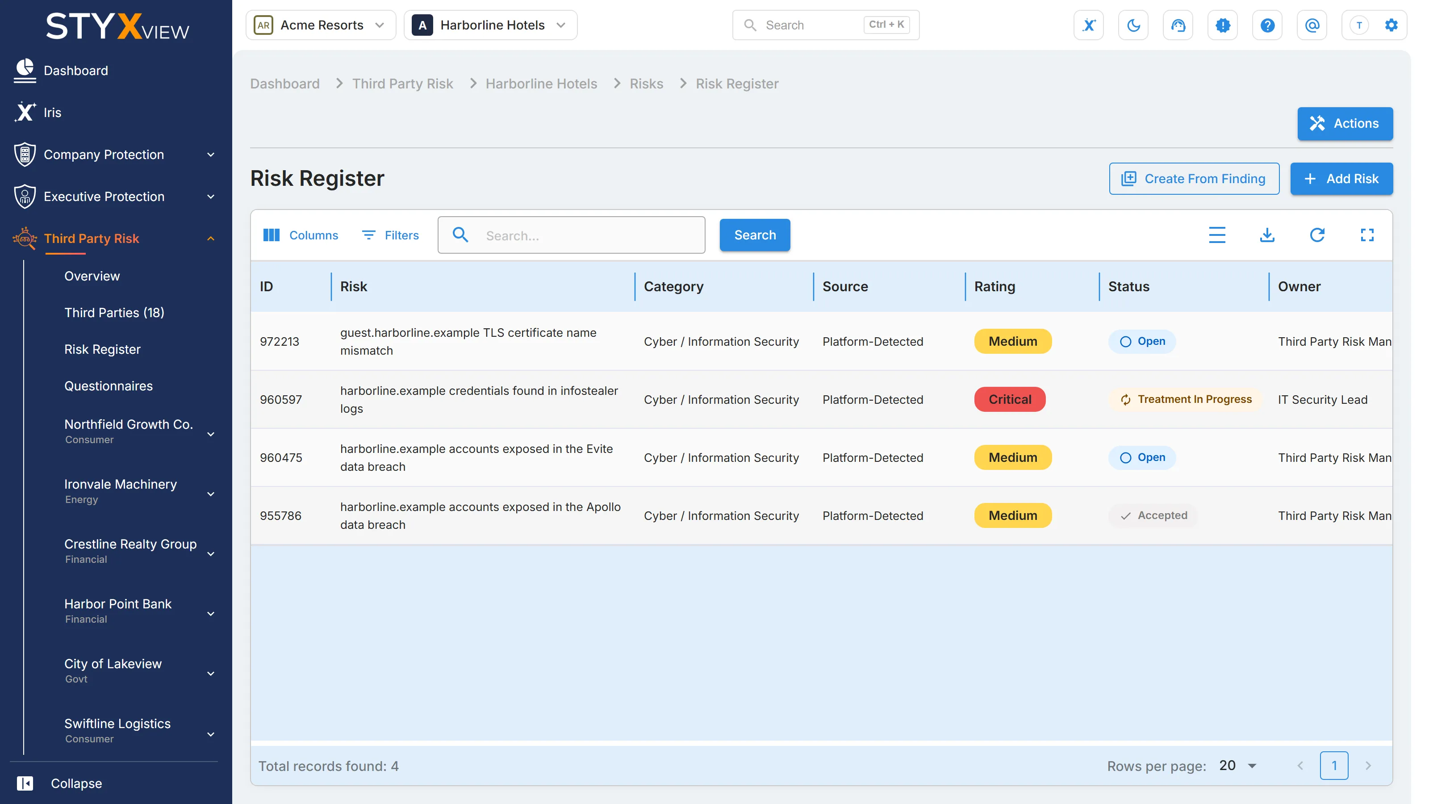Open Third Parties (18) in sidebar
Image resolution: width=1429 pixels, height=804 pixels.
tap(114, 312)
